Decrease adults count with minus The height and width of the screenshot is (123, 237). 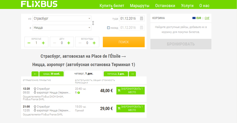[x=29, y=43]
